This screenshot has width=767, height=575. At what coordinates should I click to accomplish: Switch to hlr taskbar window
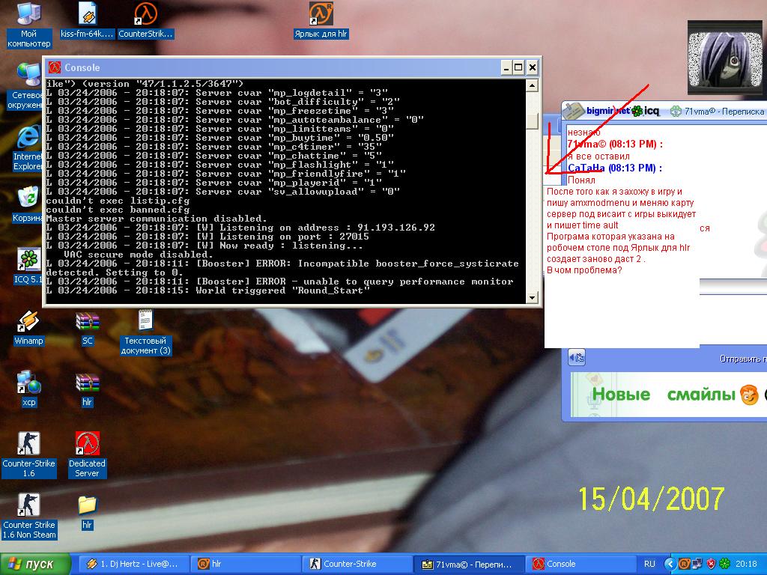[x=245, y=564]
